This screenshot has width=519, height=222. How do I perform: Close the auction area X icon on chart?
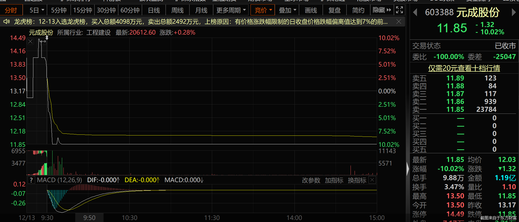coord(30,41)
